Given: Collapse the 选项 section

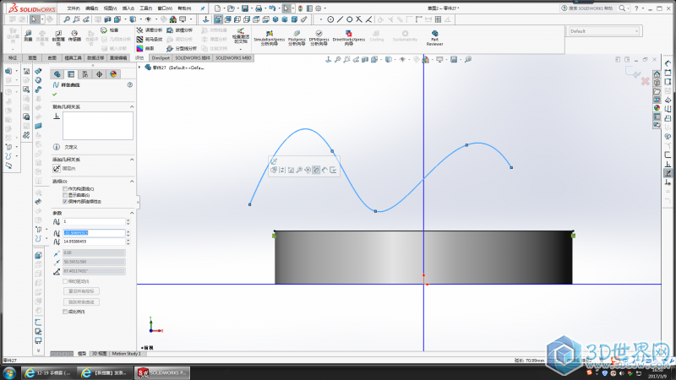Looking at the screenshot, I should [132, 182].
